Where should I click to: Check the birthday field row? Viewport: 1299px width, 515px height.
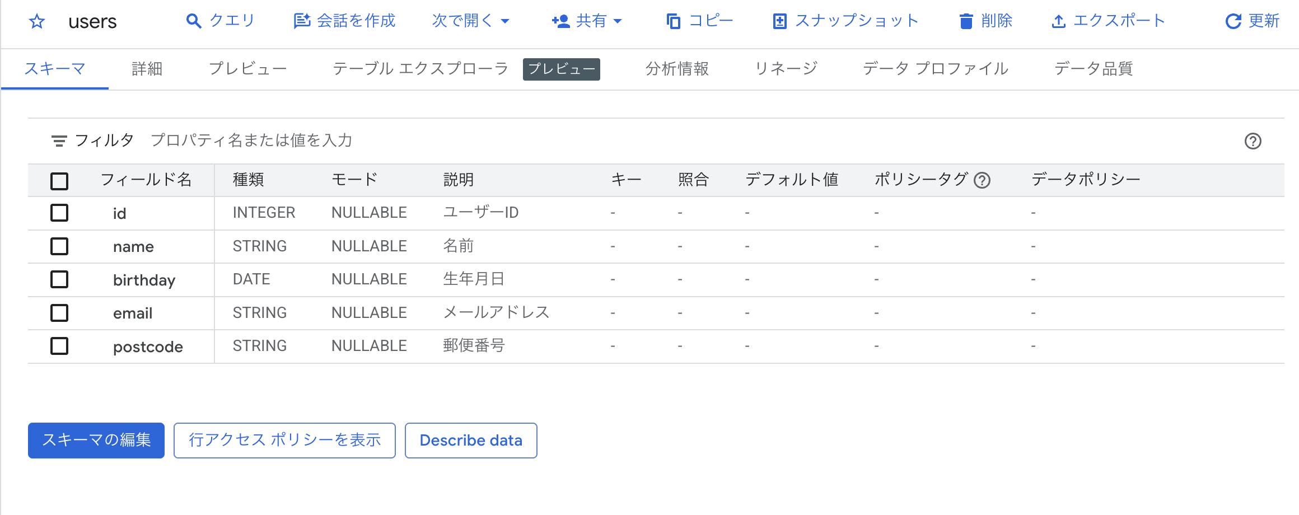tap(59, 280)
